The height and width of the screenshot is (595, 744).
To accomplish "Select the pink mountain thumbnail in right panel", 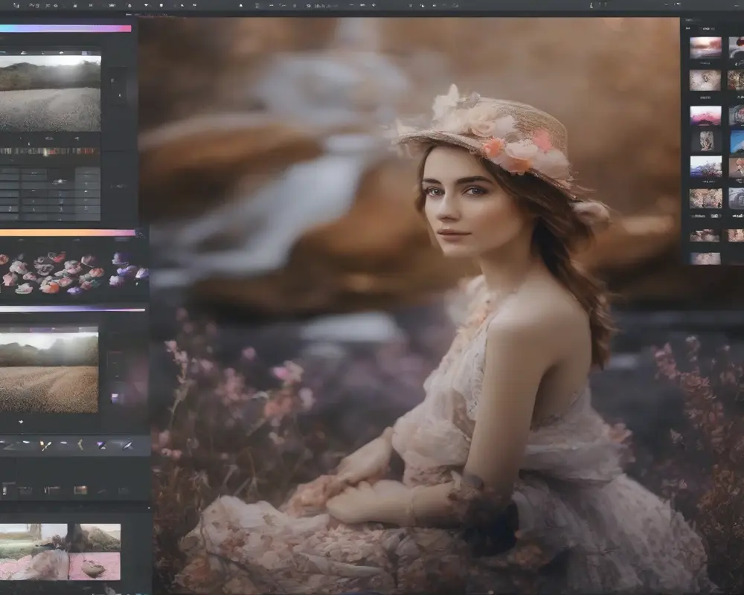I will (705, 115).
